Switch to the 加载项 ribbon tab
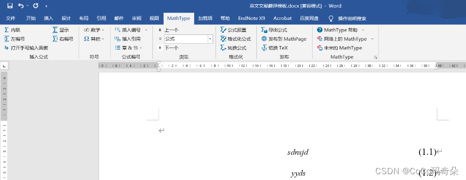 coord(205,18)
